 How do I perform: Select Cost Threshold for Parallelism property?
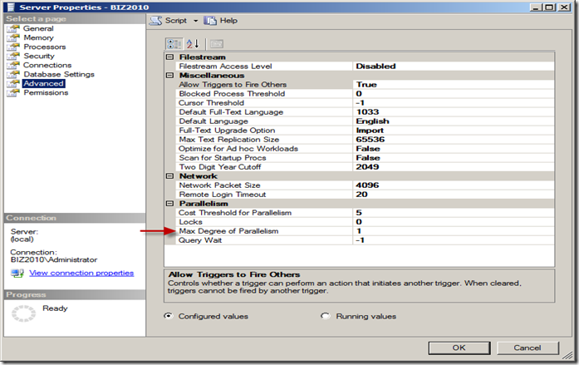(x=235, y=213)
